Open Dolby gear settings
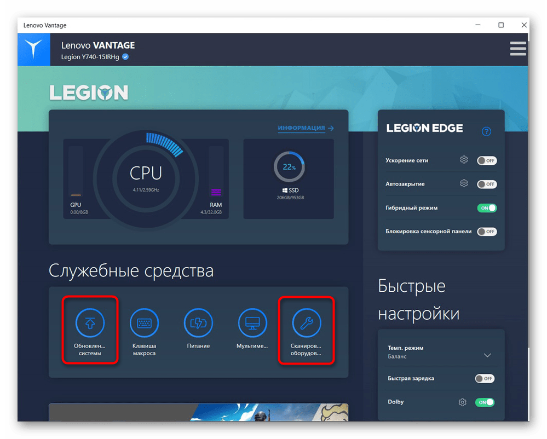Image resolution: width=547 pixels, height=439 pixels. (463, 402)
